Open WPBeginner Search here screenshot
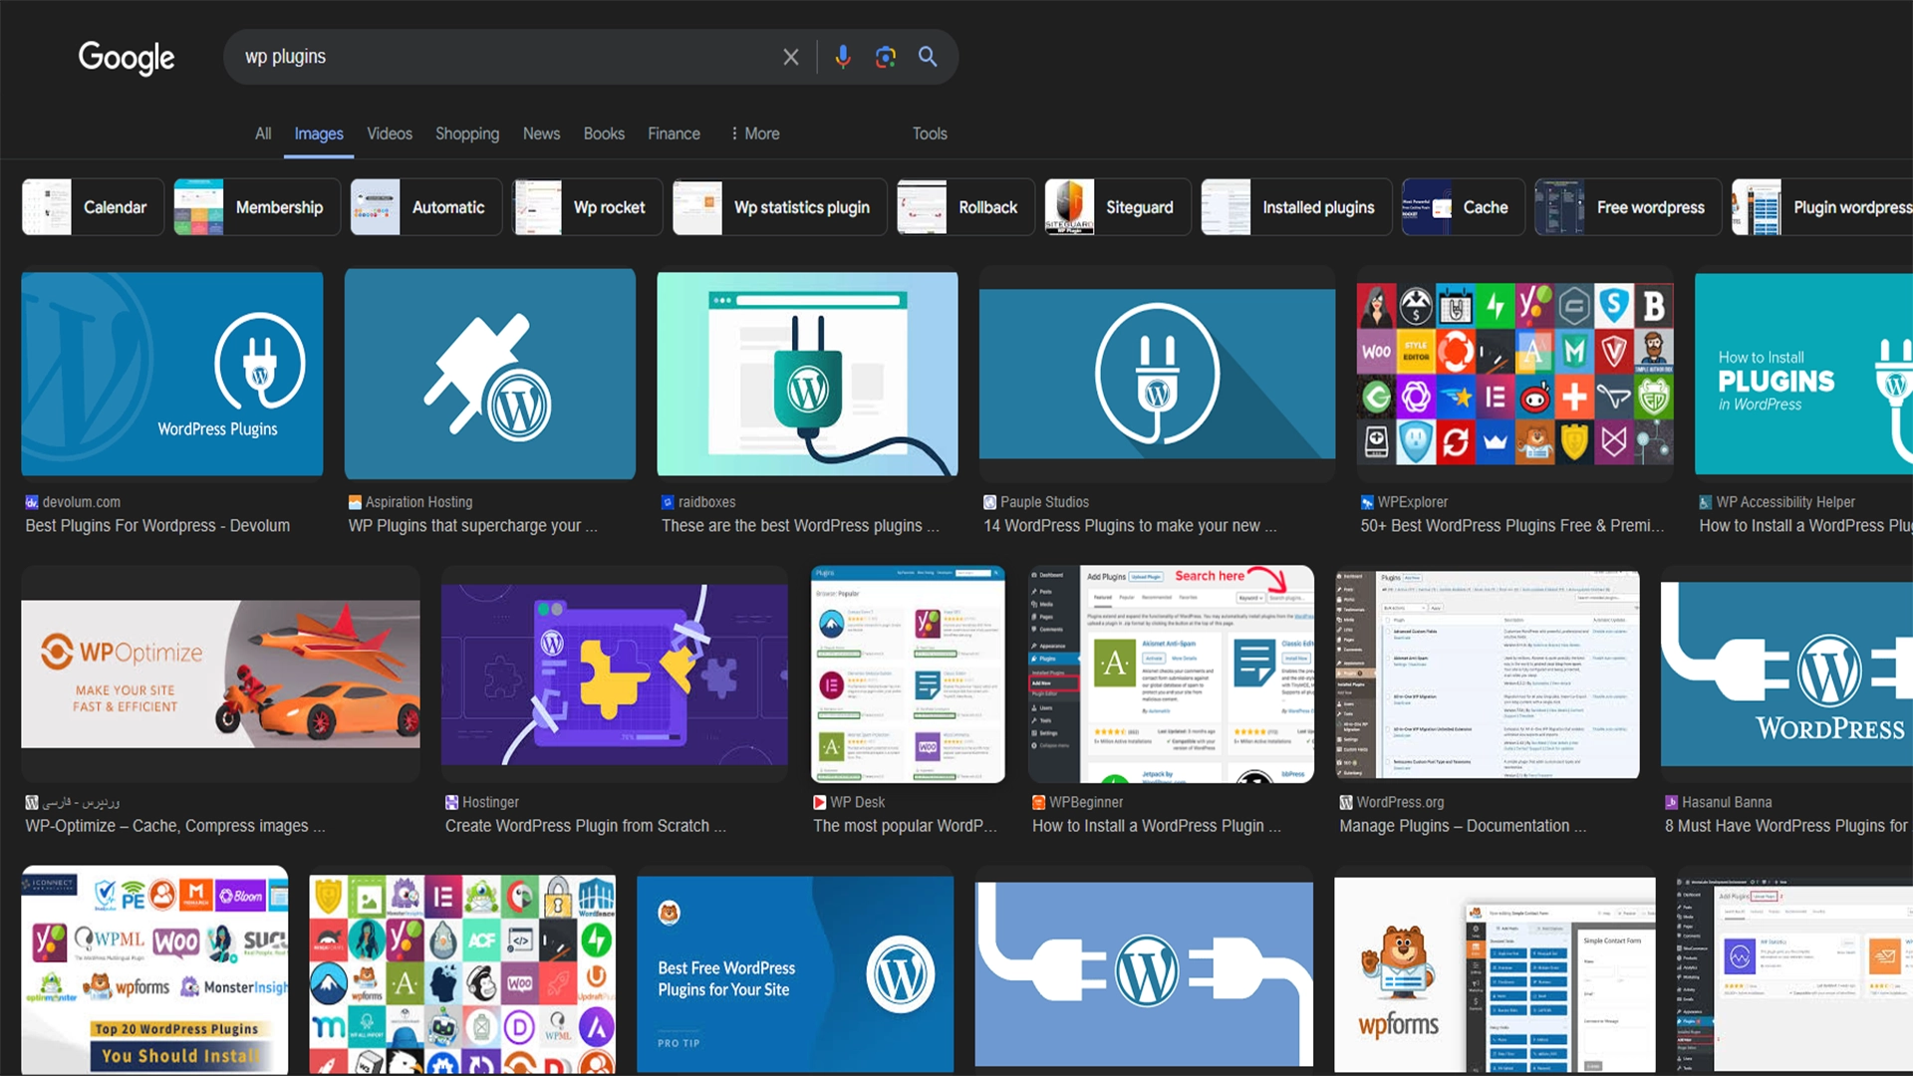The image size is (1913, 1076). 1171,673
